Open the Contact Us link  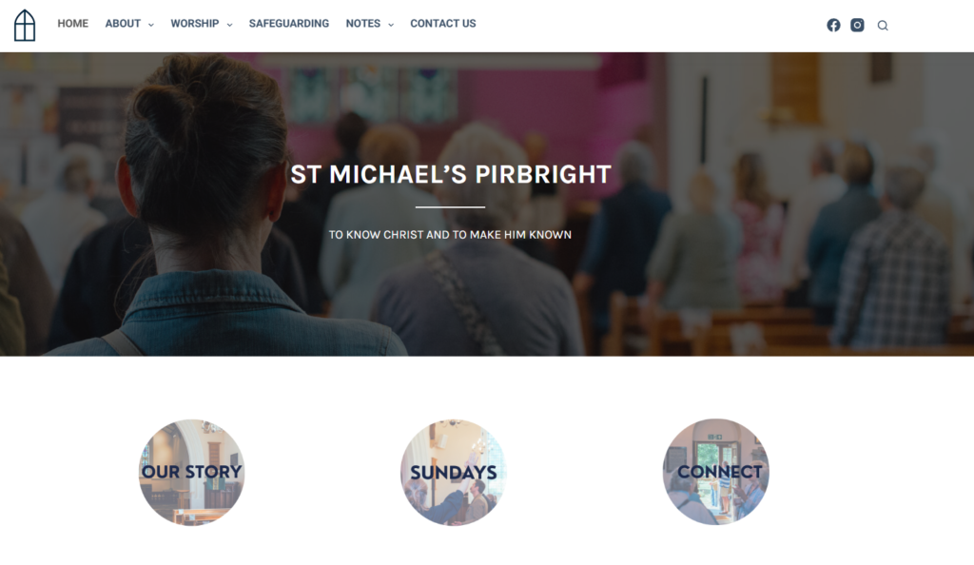coord(443,24)
